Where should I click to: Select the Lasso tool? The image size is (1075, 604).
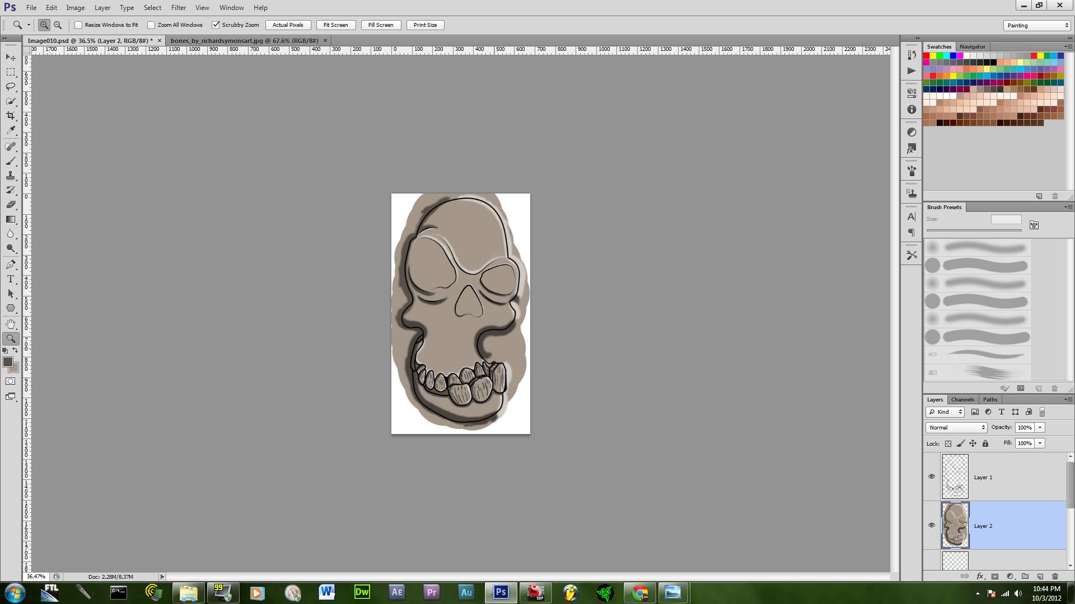(11, 87)
